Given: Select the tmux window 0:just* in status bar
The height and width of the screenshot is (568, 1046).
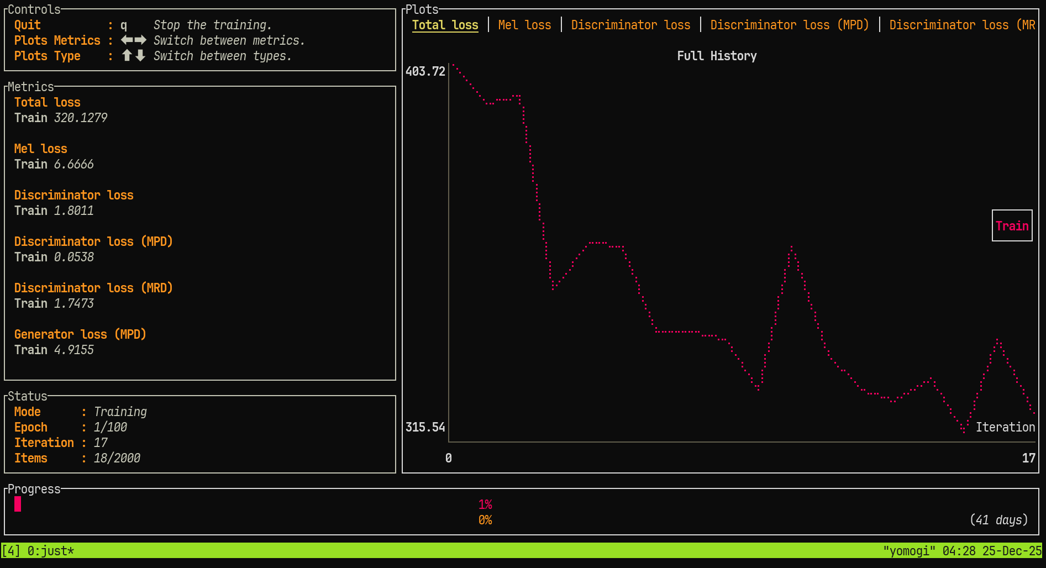Looking at the screenshot, I should [x=51, y=551].
